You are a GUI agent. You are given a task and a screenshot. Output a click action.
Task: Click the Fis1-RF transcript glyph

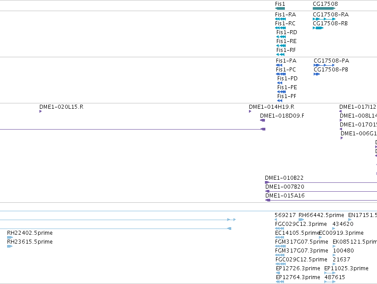pyautogui.click(x=280, y=55)
